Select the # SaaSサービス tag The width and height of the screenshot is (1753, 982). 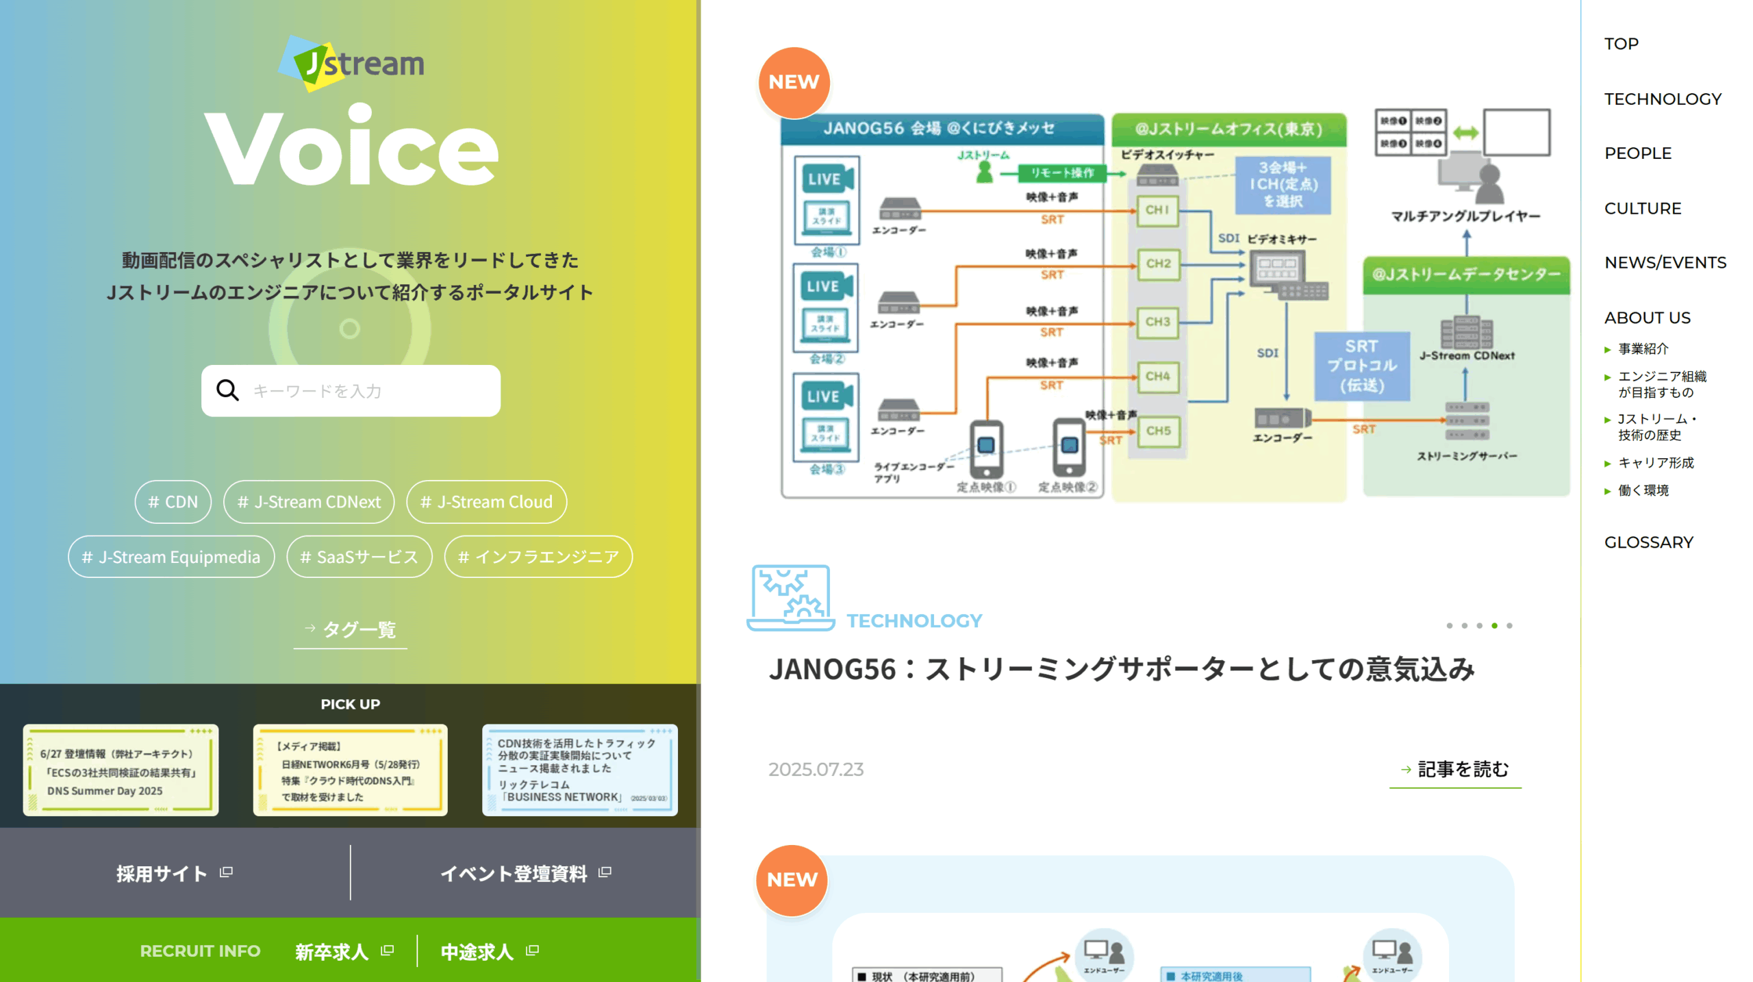(x=360, y=557)
